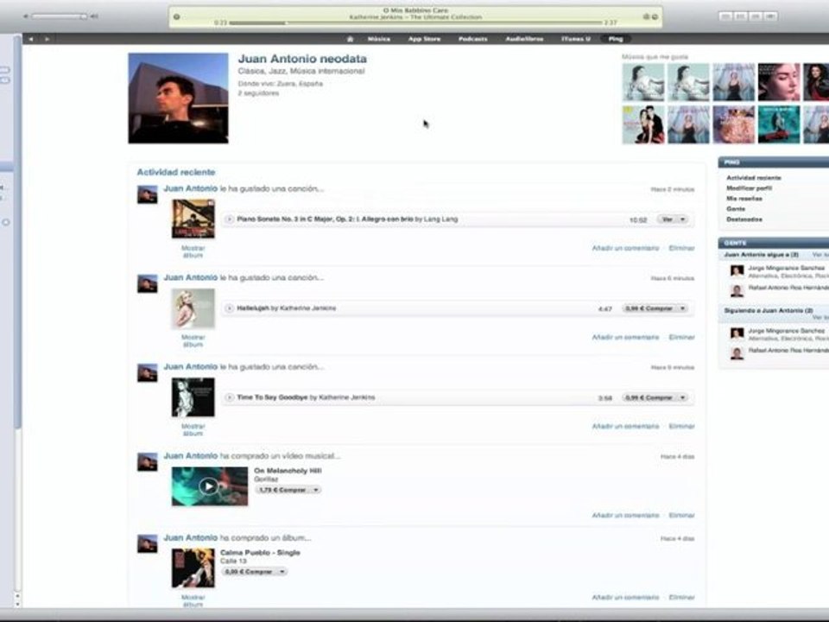The image size is (829, 622).
Task: Navigate forward with the right arrow
Action: (47, 39)
